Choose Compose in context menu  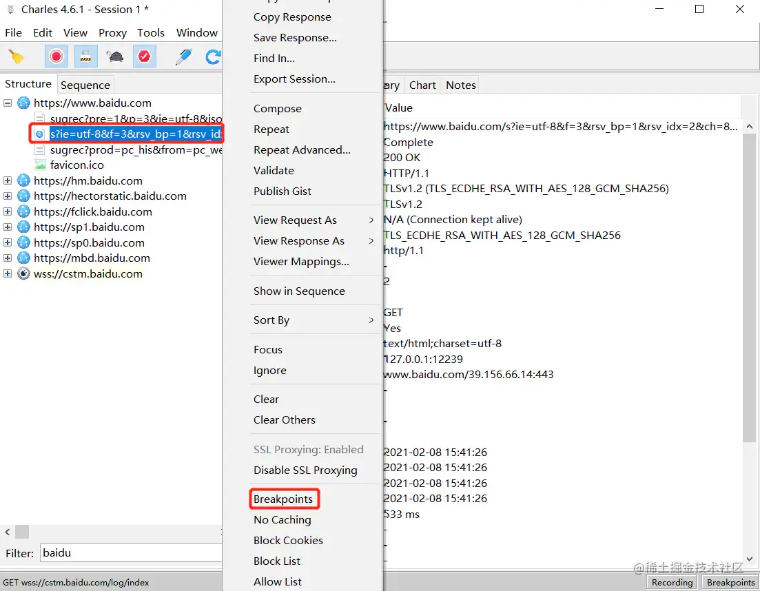coord(277,109)
